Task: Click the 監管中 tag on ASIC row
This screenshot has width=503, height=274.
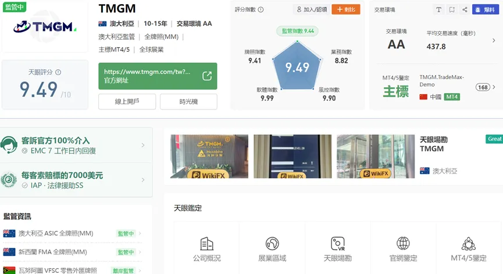Action: pyautogui.click(x=126, y=234)
